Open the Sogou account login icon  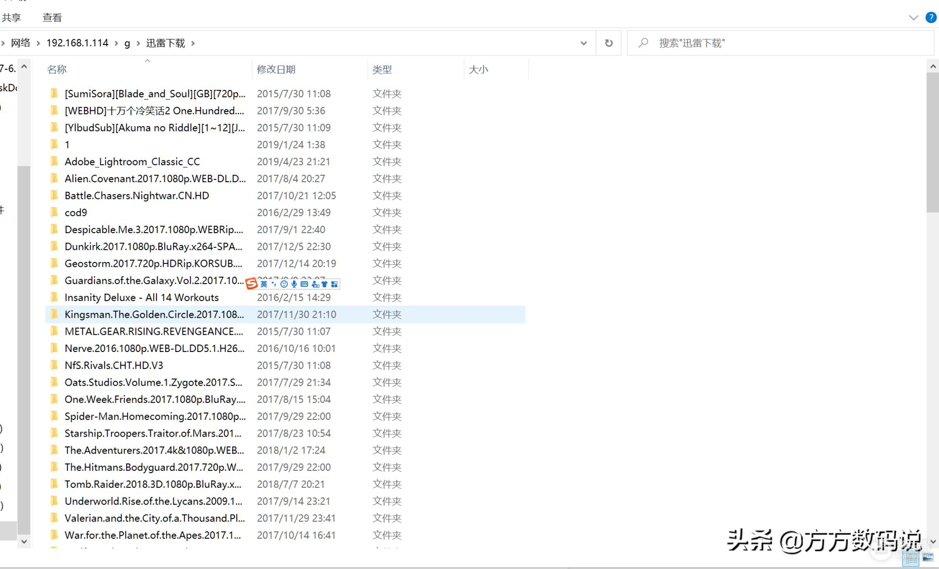pyautogui.click(x=315, y=284)
